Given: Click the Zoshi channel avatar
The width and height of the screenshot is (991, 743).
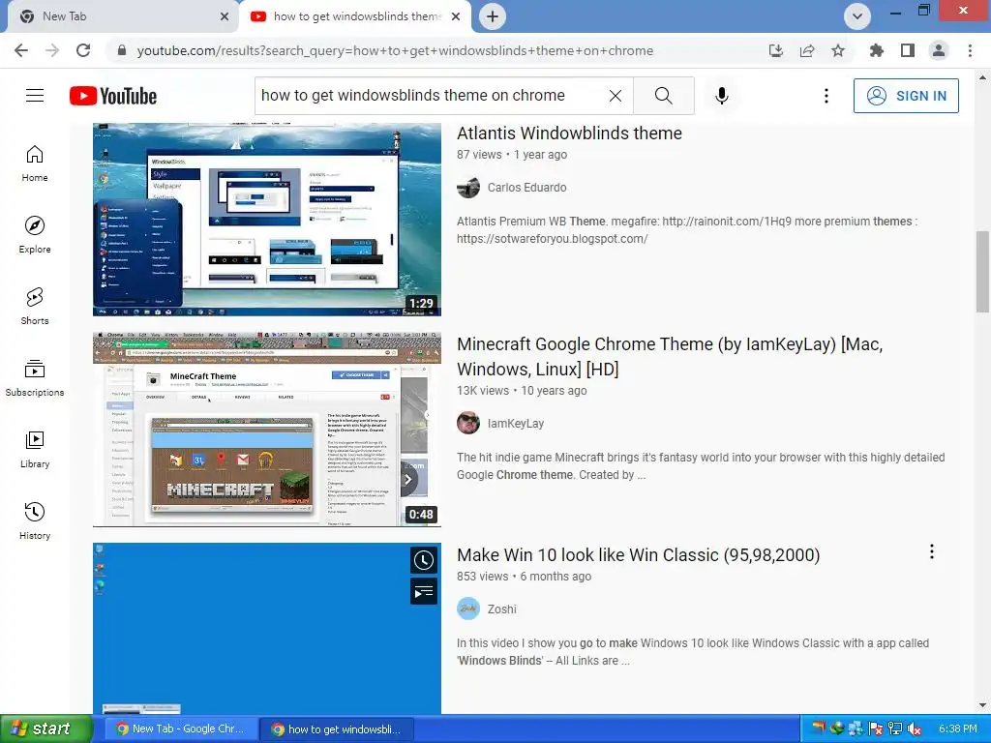Looking at the screenshot, I should (x=468, y=609).
